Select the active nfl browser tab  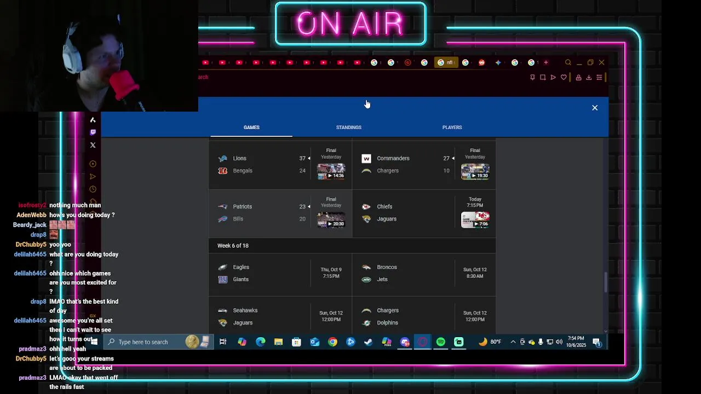446,62
